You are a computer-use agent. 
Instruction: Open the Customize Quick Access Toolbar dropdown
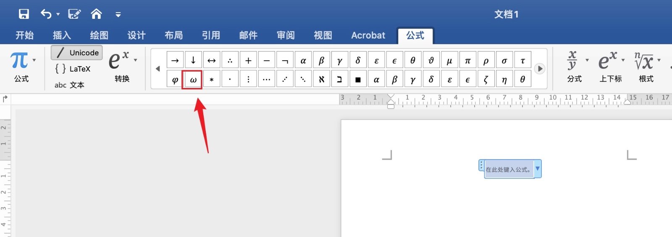(118, 15)
